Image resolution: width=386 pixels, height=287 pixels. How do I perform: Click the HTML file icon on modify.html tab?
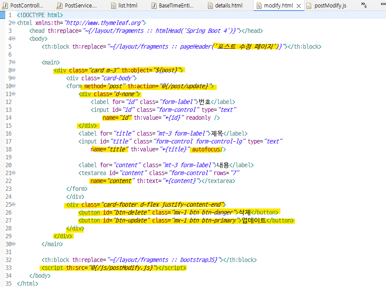[259, 6]
